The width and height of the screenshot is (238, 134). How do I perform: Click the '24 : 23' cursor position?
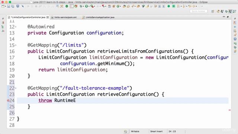click(172, 131)
